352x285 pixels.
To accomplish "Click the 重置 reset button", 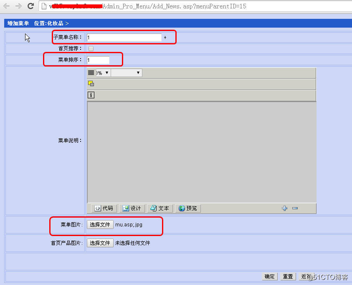I will 288,277.
